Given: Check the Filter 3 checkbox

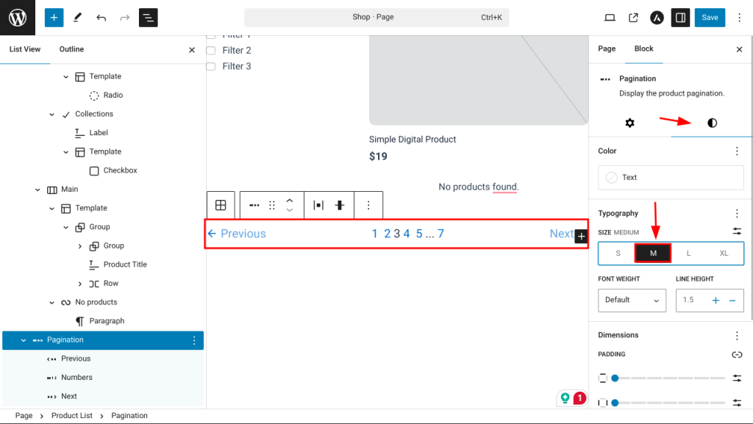Looking at the screenshot, I should click(x=211, y=67).
